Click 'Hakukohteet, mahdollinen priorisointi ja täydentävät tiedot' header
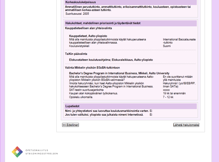Image resolution: width=219 pixels, height=162 pixels. [x=131, y=23]
